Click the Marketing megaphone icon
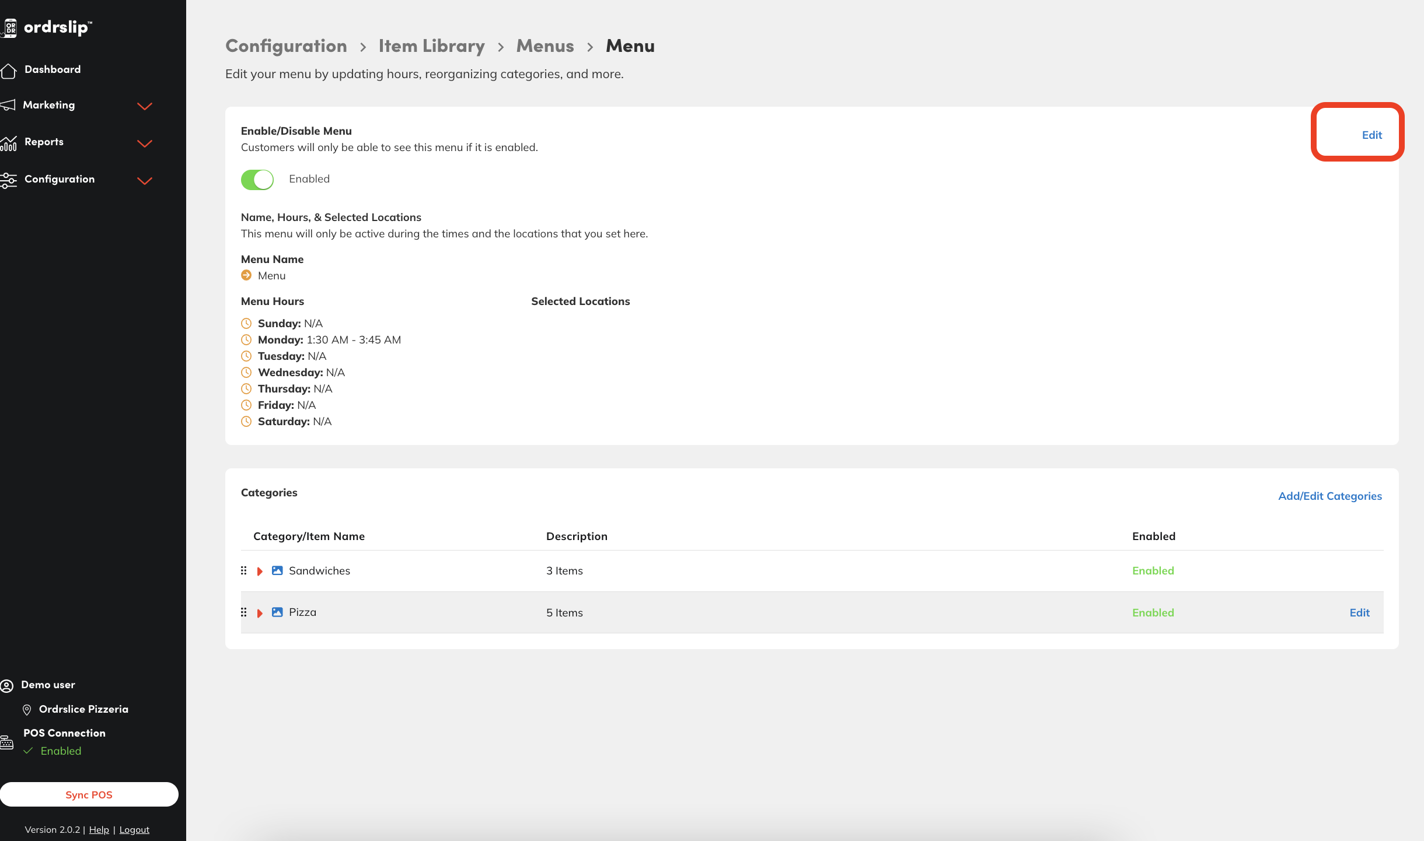This screenshot has height=841, width=1424. 8,105
